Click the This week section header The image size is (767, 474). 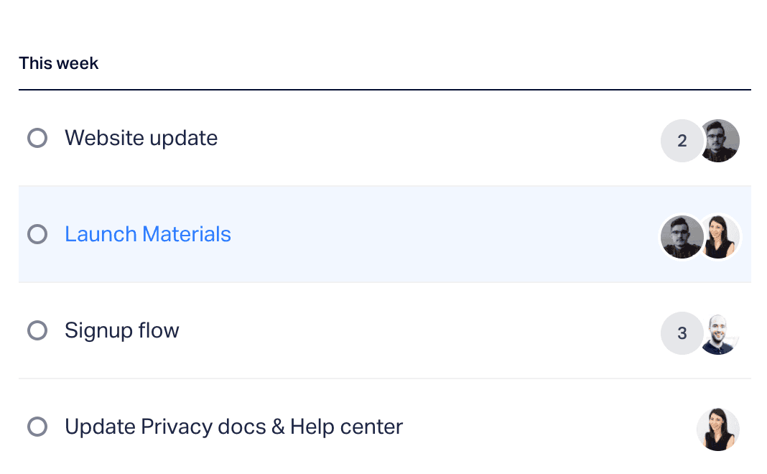point(59,64)
